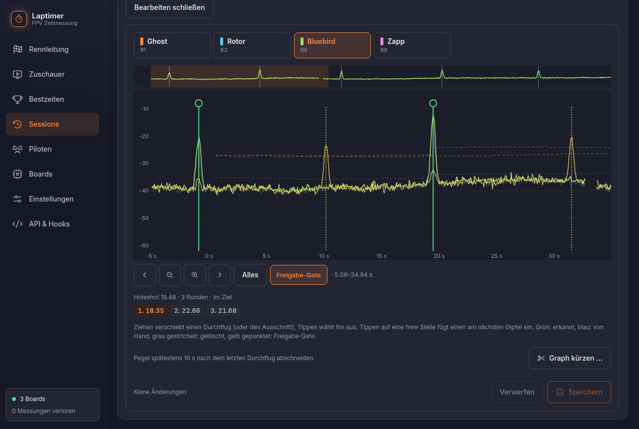Select the Ghost pilot tab
The image size is (639, 429).
point(172,45)
